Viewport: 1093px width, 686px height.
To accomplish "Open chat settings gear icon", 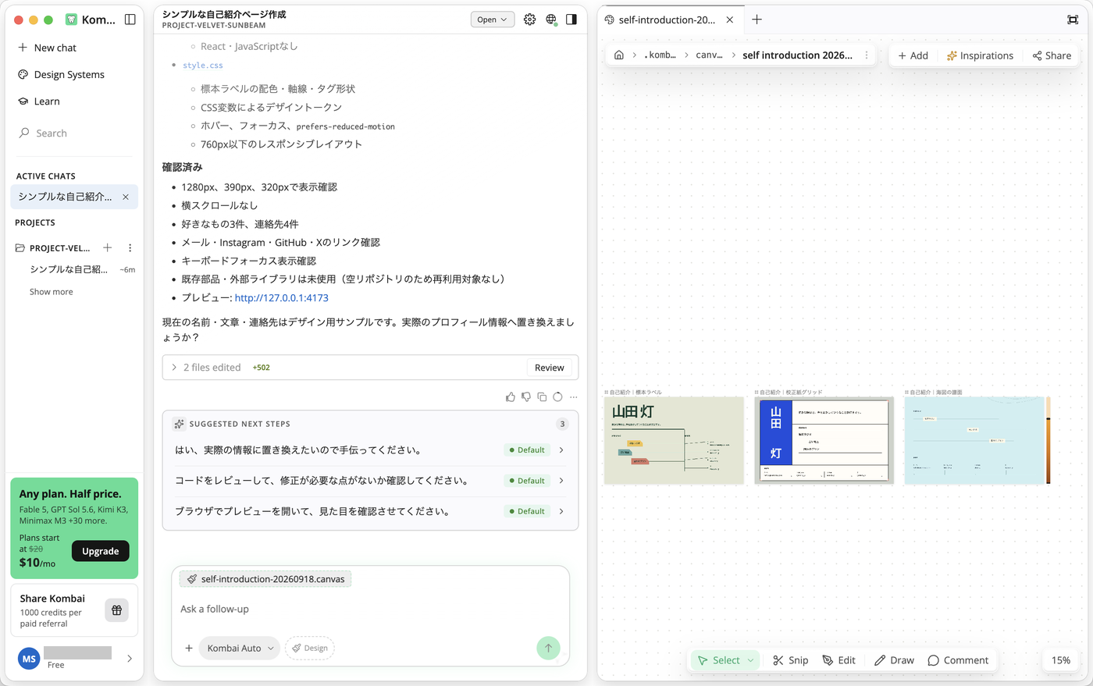I will [x=530, y=20].
